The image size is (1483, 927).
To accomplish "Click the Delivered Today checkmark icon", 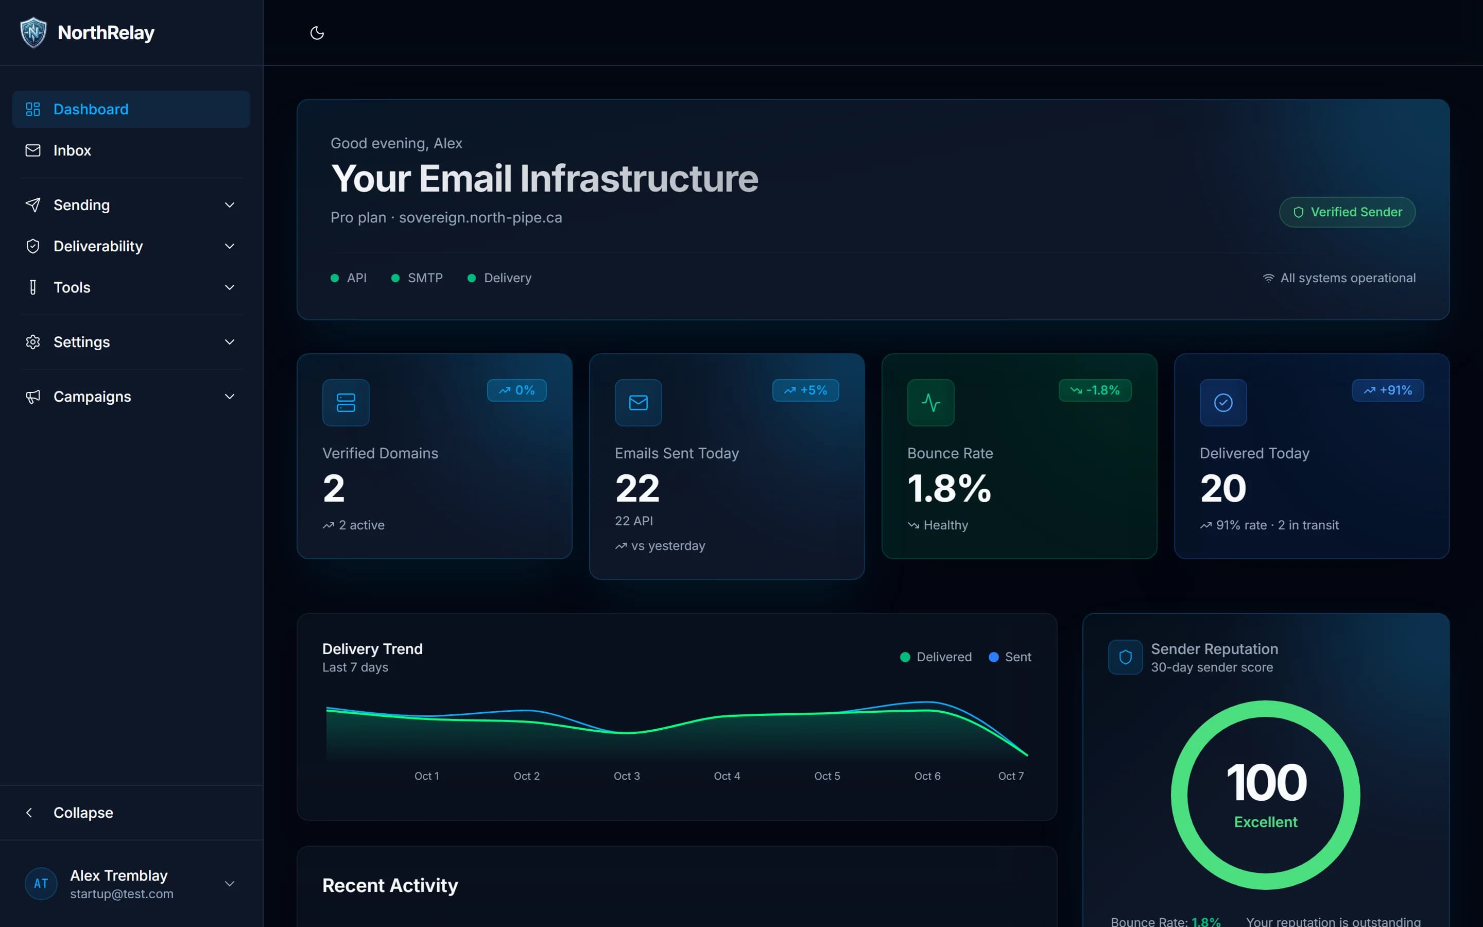I will [1222, 402].
